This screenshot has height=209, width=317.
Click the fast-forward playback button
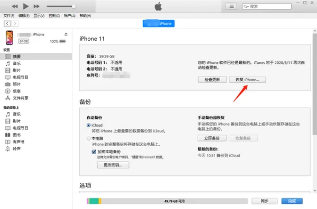(36, 6)
